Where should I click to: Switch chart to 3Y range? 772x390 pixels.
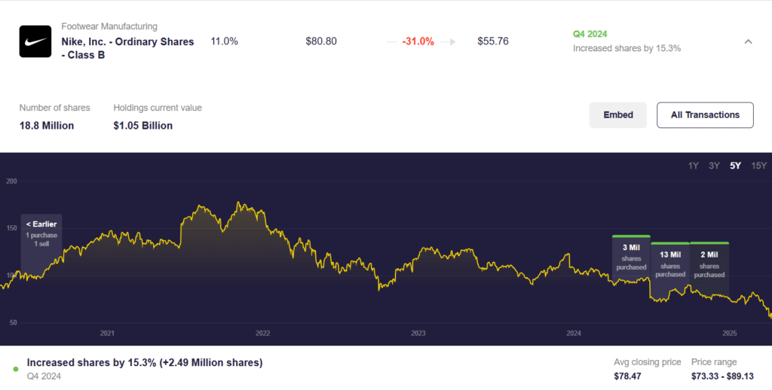point(714,166)
